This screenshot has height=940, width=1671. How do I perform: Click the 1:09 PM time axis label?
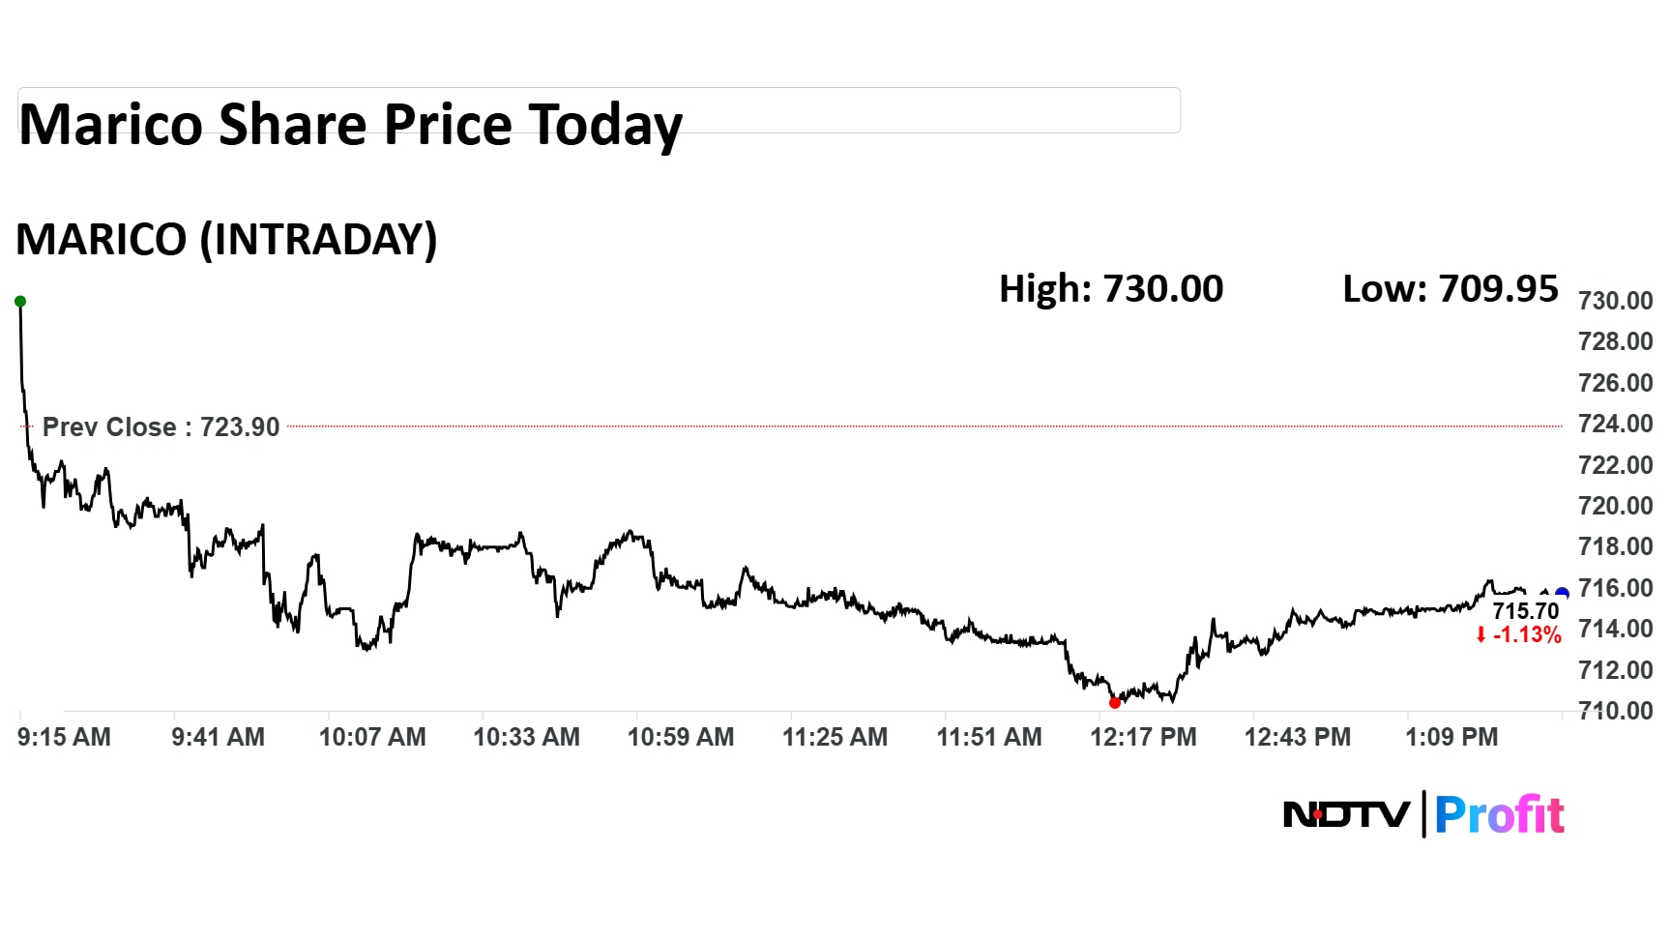(1451, 737)
